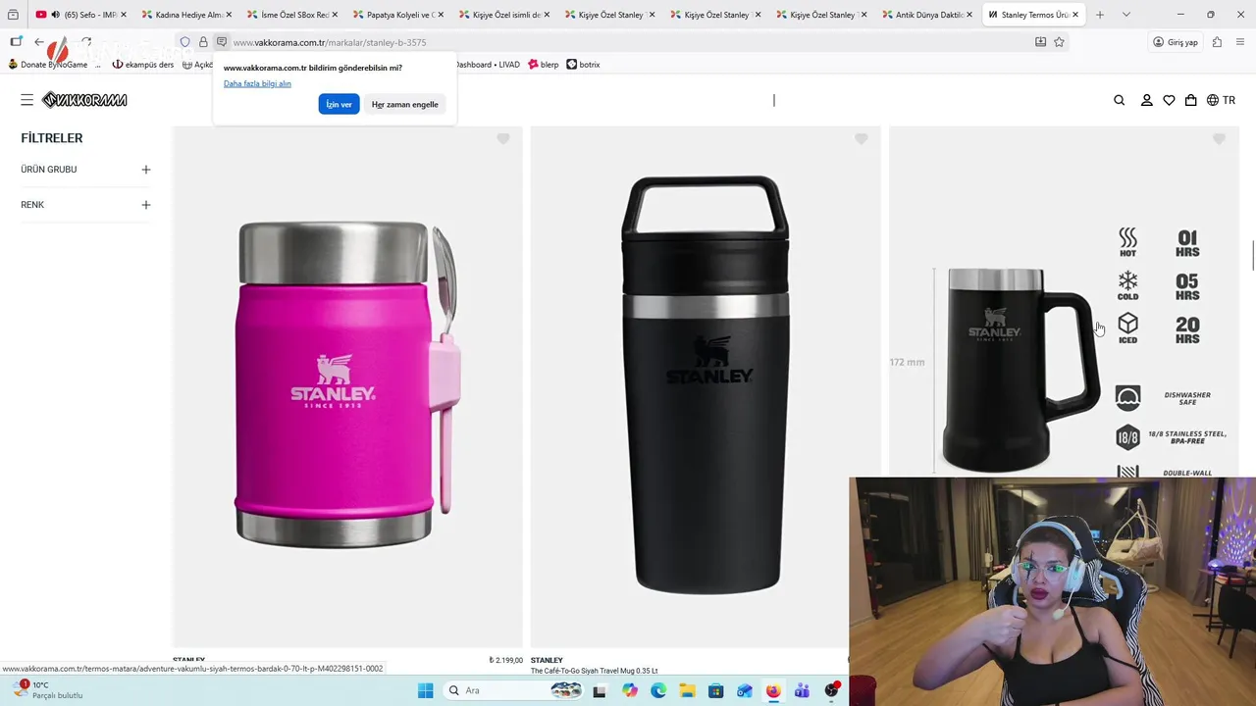
Task: Open Outlook from the taskbar
Action: [745, 690]
